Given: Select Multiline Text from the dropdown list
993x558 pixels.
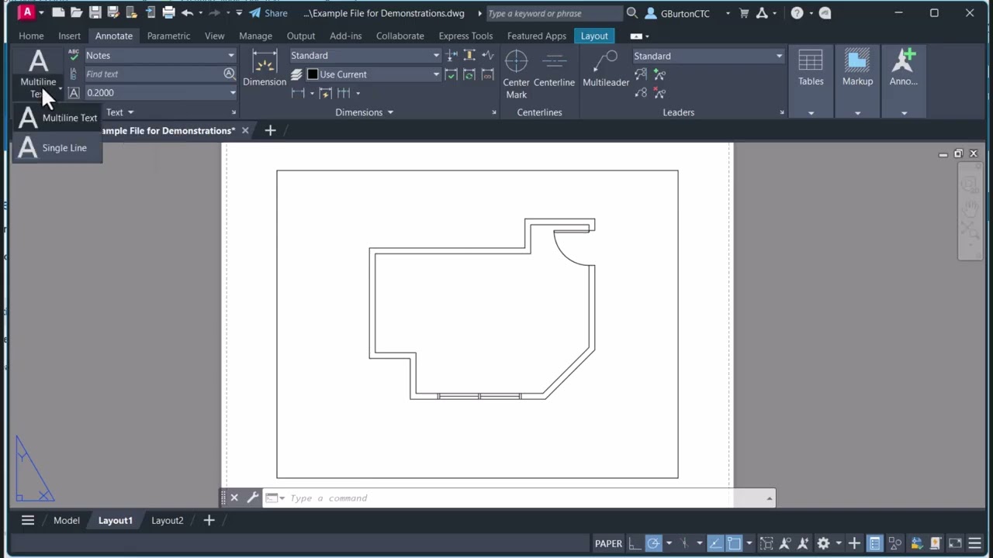Looking at the screenshot, I should coord(57,118).
